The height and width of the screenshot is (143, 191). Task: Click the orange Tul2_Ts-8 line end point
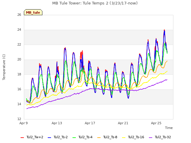(167, 61)
